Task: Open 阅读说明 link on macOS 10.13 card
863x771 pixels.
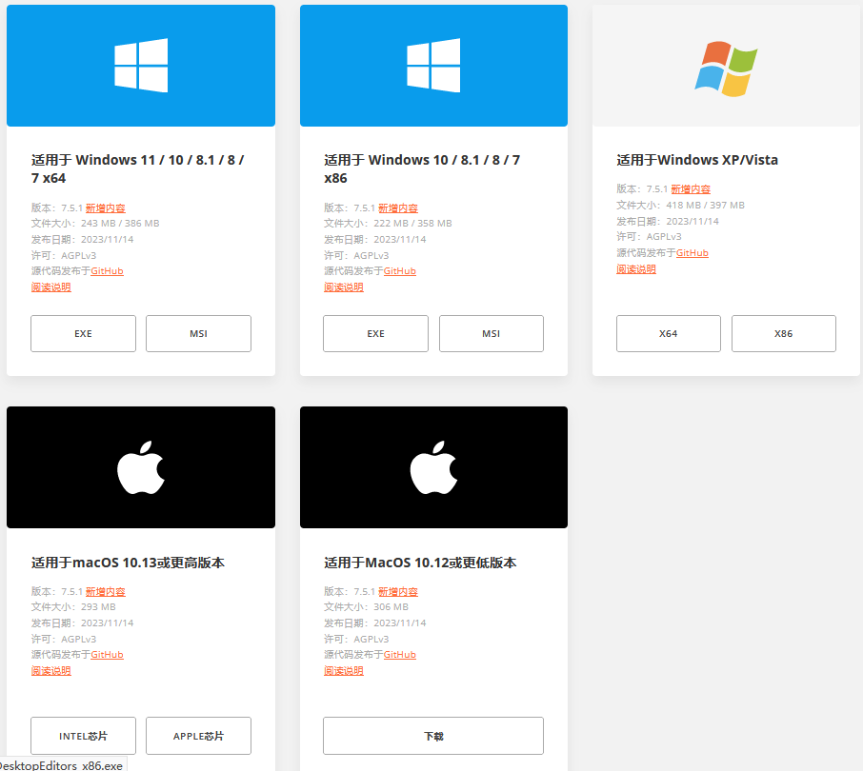Action: pyautogui.click(x=51, y=671)
